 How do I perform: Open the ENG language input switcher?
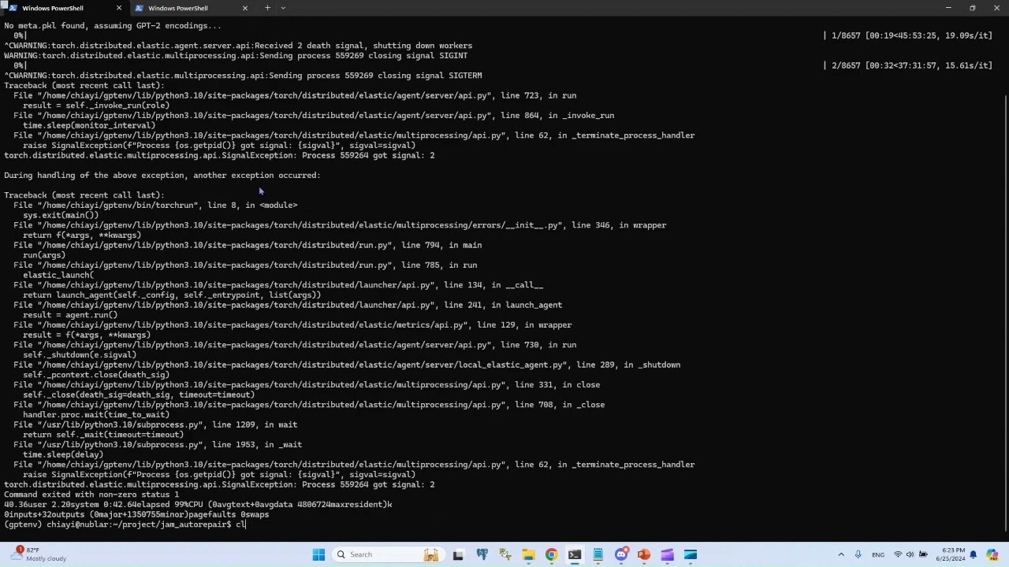point(878,554)
